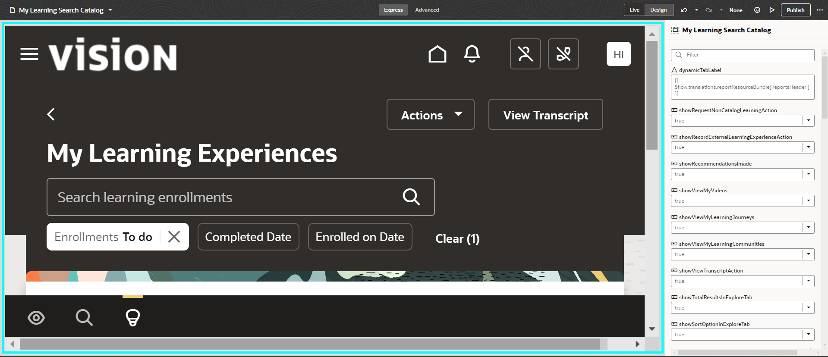The image size is (828, 357).
Task: Open the hamburger navigation menu
Action: point(29,54)
